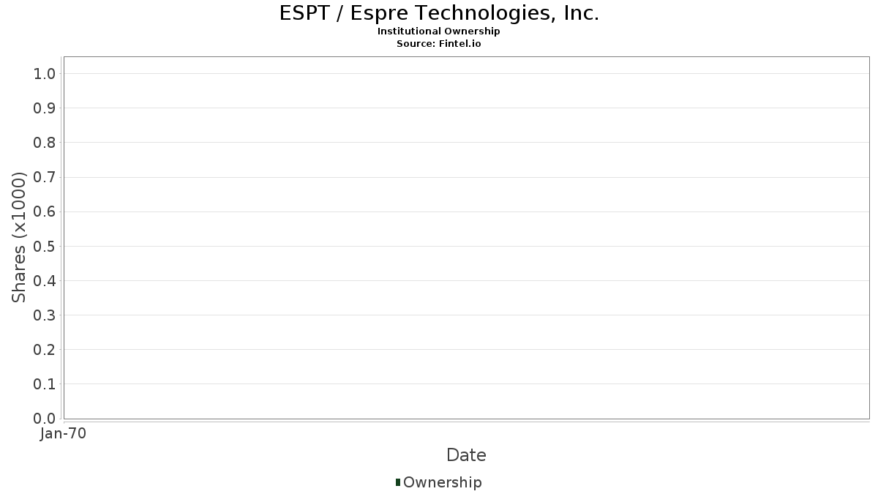Click the green Ownership legend color swatch

(x=397, y=482)
